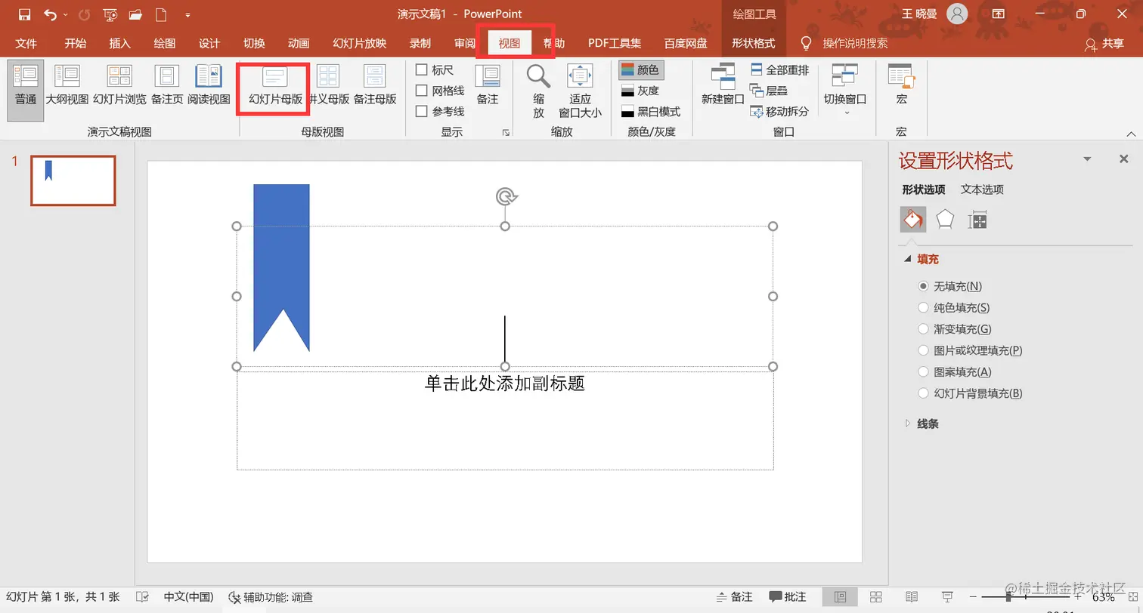Select the 形状格式 tab
1143x613 pixels.
pyautogui.click(x=753, y=43)
